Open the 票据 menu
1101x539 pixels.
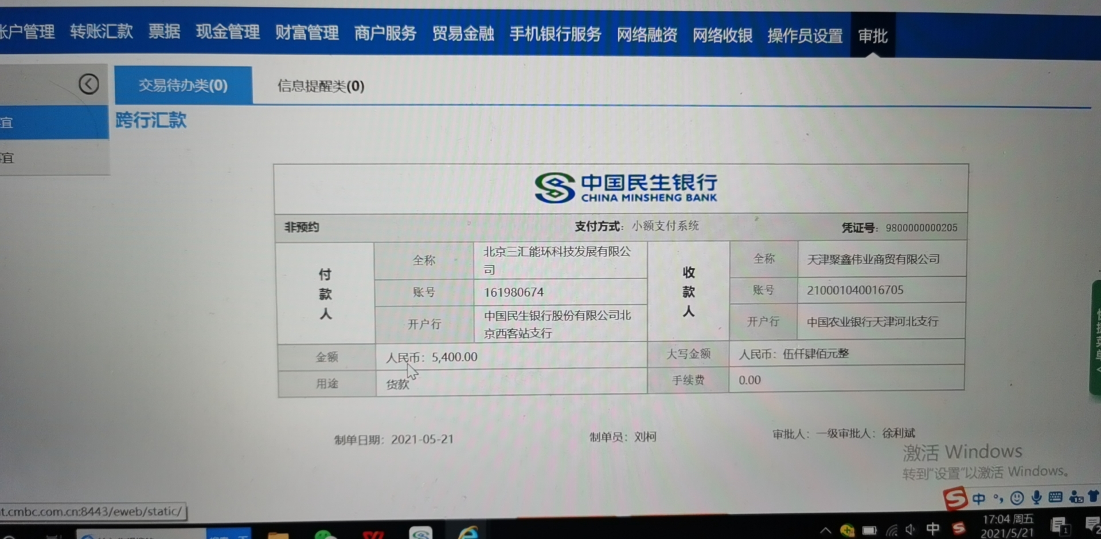pos(165,31)
